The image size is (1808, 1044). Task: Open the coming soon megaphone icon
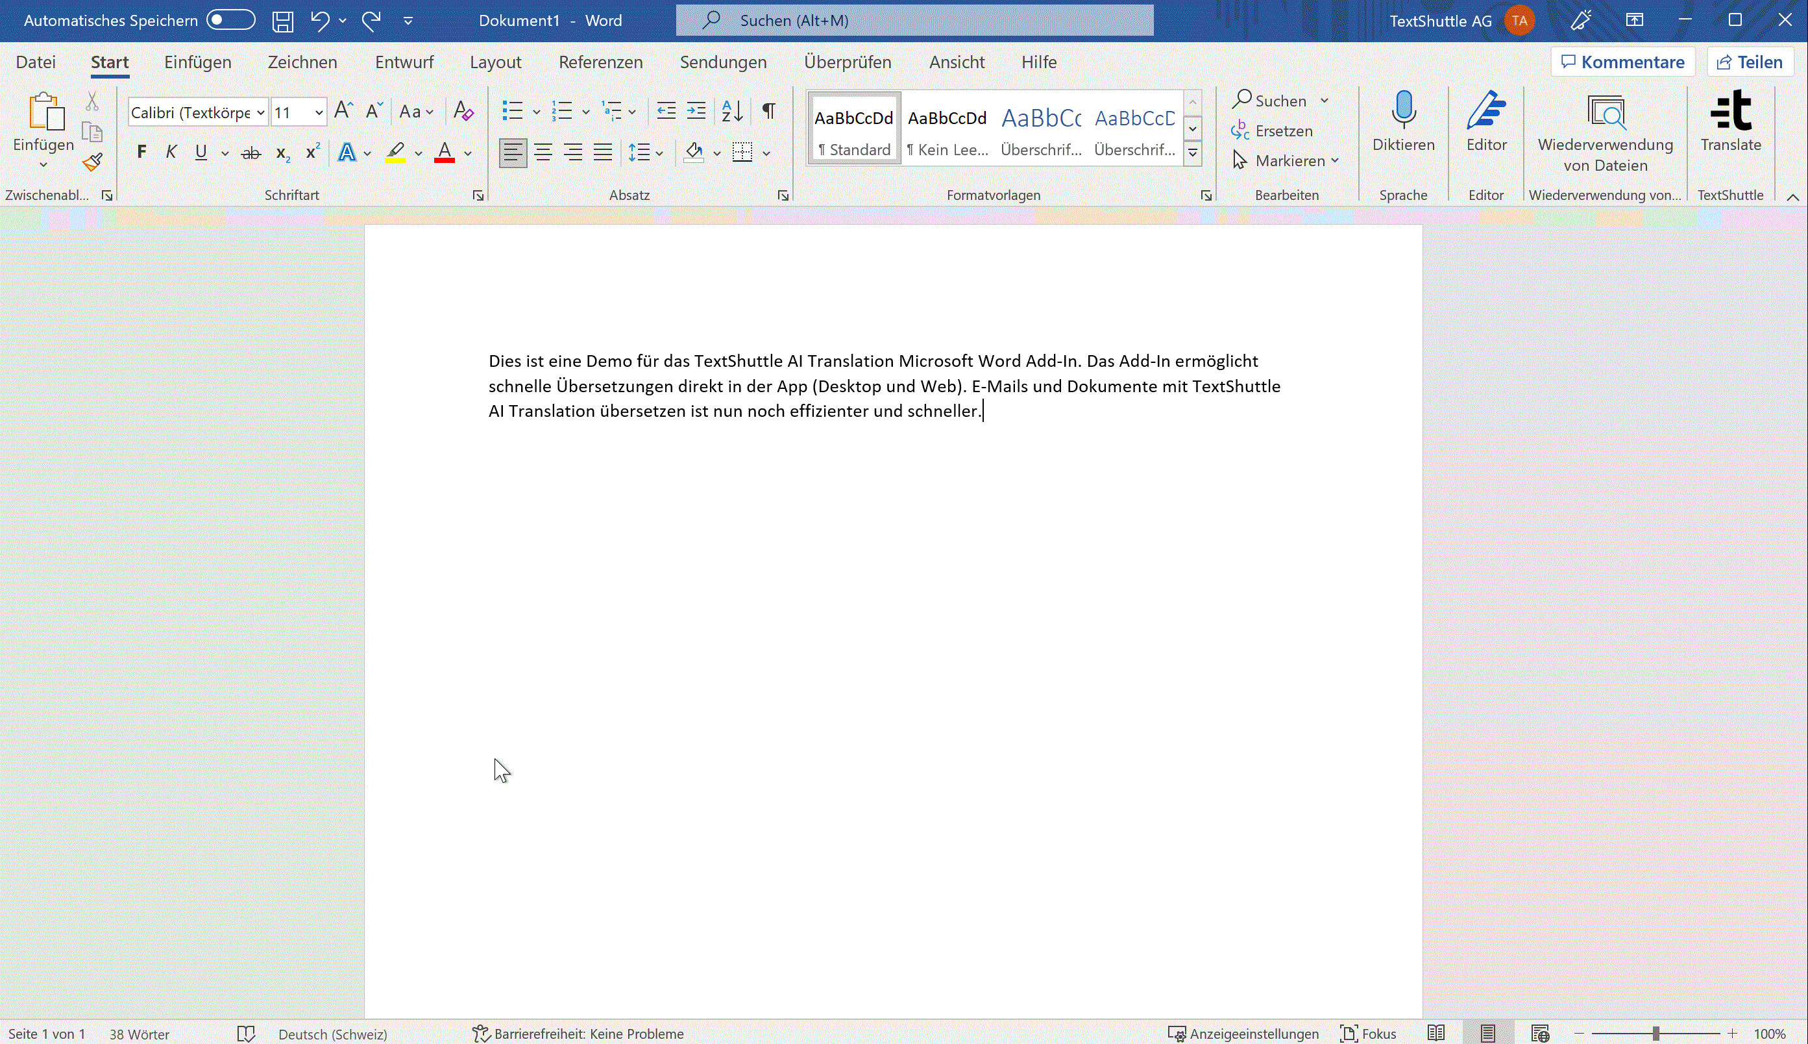coord(1581,20)
